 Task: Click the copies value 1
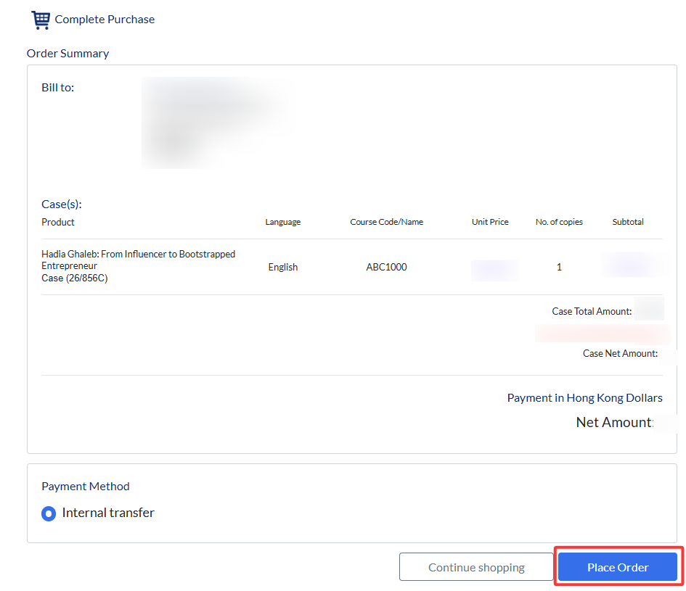point(559,267)
